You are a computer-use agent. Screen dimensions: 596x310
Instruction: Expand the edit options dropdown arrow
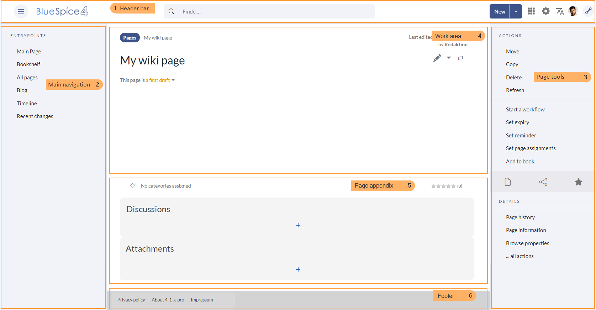[x=449, y=58]
